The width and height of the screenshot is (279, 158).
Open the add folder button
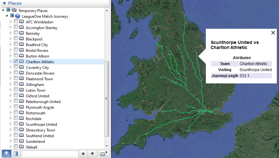pos(104,154)
